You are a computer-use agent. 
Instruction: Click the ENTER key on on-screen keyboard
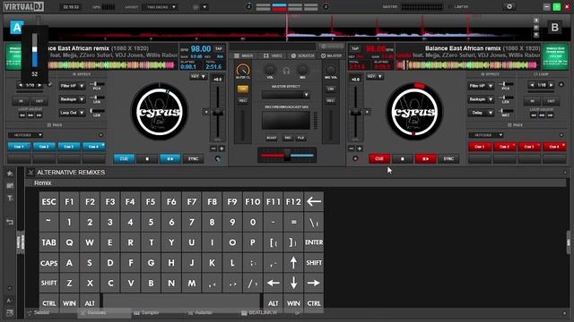pos(314,242)
